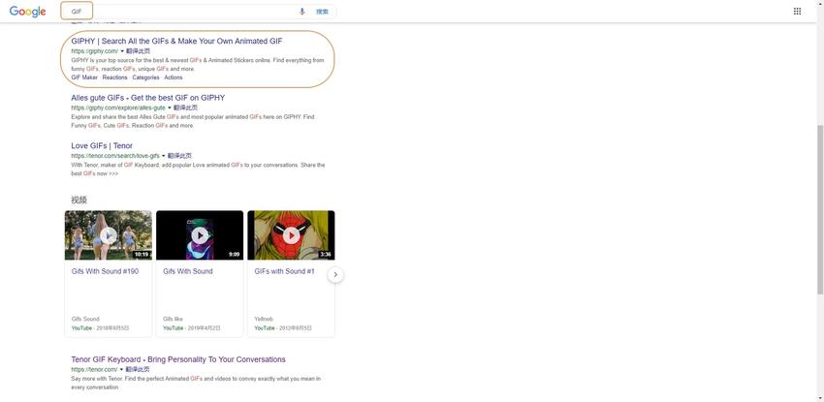Play the Spider-Man GIFs with Sound #1 video

[291, 235]
